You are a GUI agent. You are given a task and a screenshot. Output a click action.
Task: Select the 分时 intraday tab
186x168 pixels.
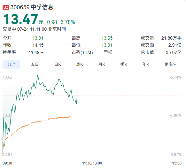tap(12, 65)
